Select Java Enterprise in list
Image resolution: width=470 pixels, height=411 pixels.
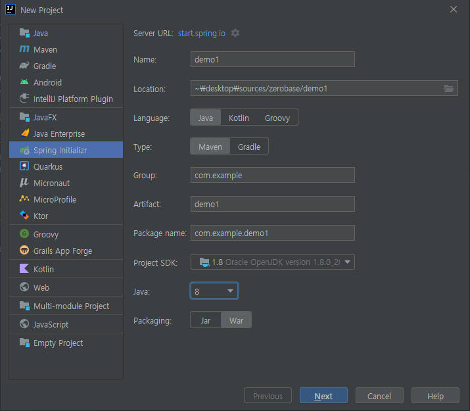(x=66, y=133)
